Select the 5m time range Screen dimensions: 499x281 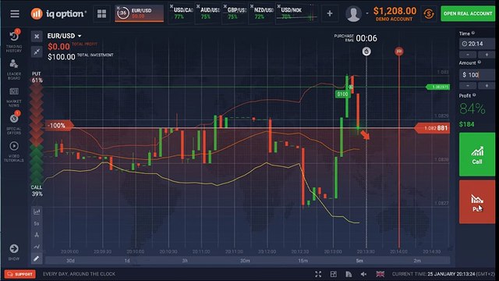[359, 261]
